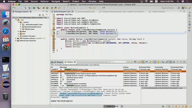
Task: Toggle Show all branches and tags
Action: (x=170, y=62)
